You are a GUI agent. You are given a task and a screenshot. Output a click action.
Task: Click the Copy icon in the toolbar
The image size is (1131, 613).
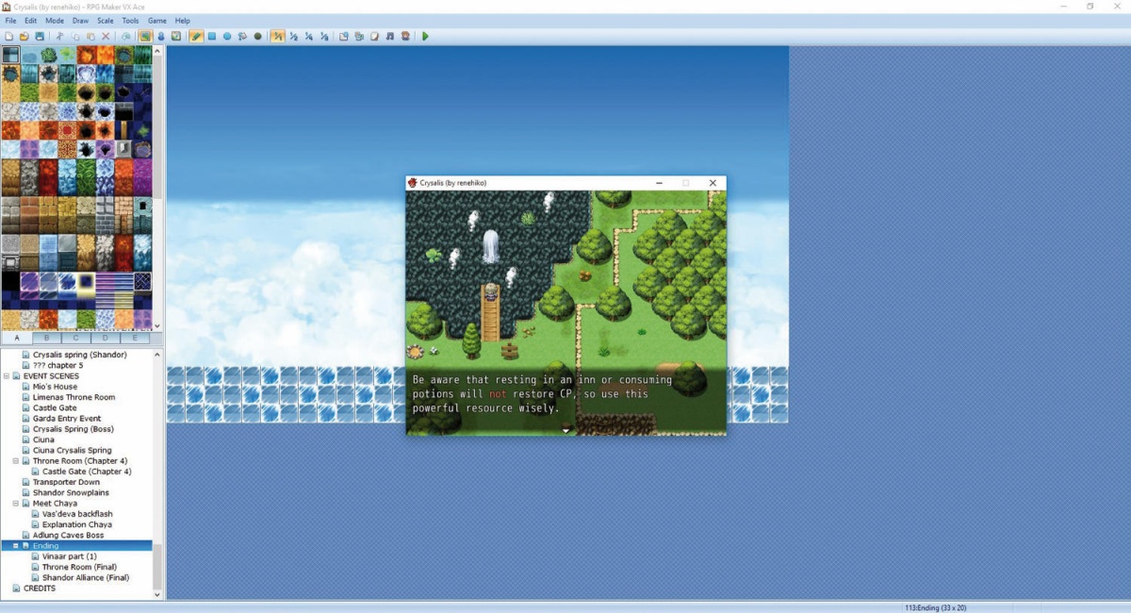click(x=75, y=36)
